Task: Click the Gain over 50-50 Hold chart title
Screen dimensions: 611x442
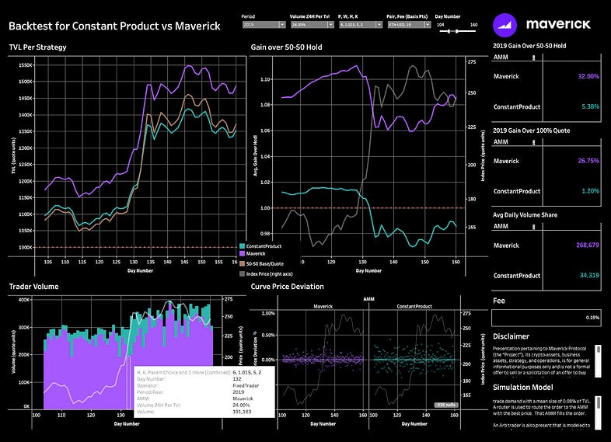Action: click(286, 47)
